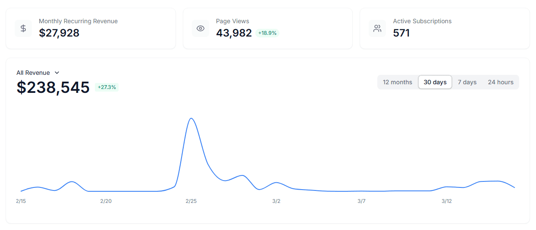Select the 30 days range tab
Screen dimensions: 536x230
[x=435, y=82]
